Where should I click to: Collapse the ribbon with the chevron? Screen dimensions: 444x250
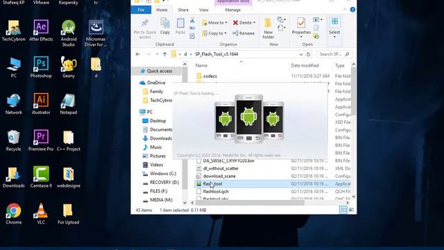(344, 10)
